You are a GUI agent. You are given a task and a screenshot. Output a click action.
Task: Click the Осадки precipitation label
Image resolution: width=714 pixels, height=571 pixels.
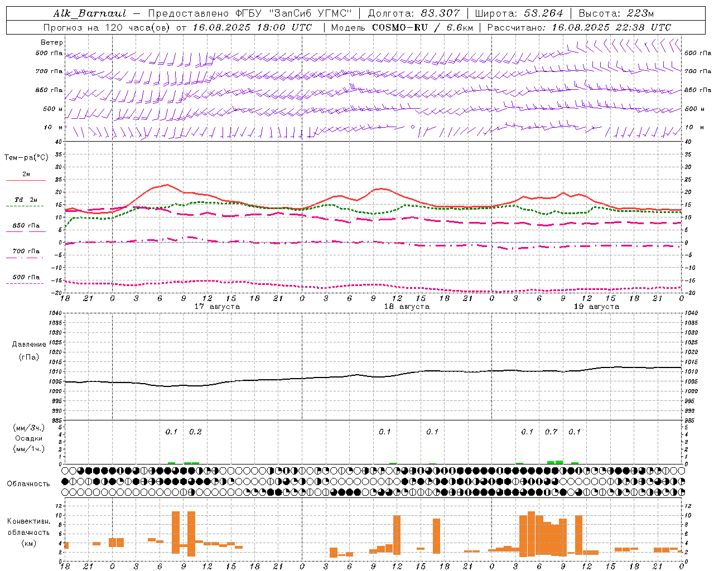click(29, 438)
